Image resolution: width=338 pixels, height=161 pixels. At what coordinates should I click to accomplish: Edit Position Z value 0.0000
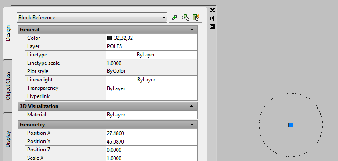(x=152, y=150)
